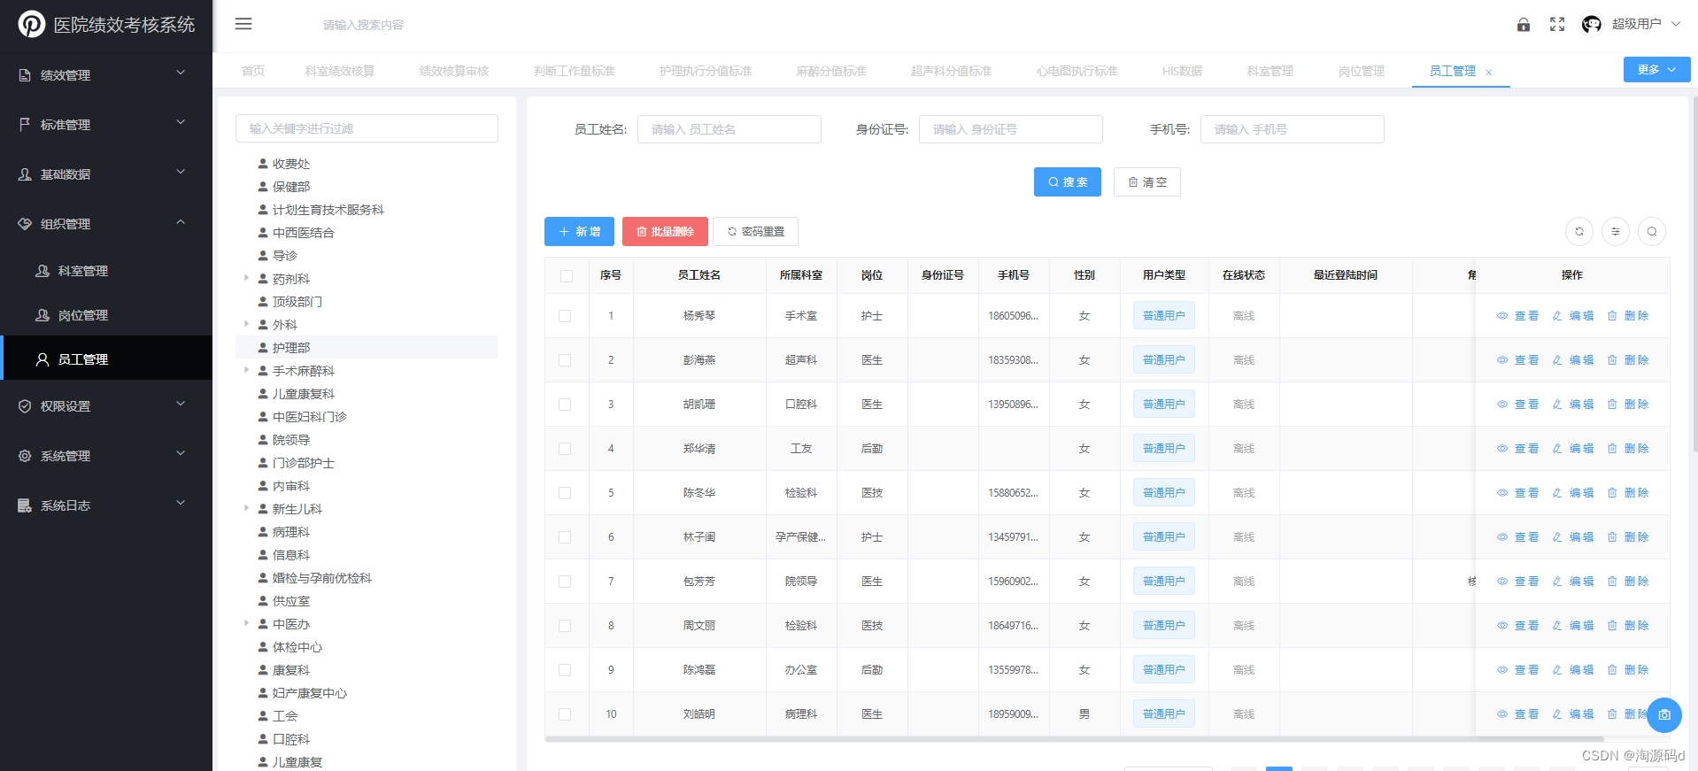Toggle search area circular icon
The width and height of the screenshot is (1698, 771).
1652,232
